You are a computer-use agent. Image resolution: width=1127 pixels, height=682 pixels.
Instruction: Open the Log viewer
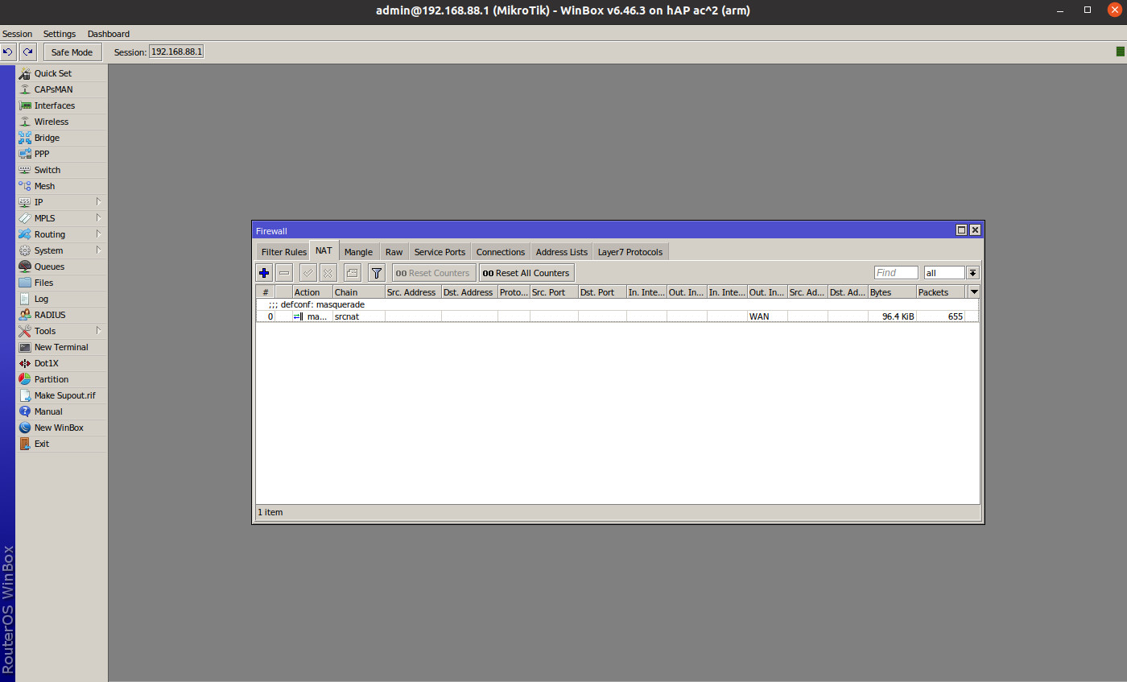pos(61,299)
